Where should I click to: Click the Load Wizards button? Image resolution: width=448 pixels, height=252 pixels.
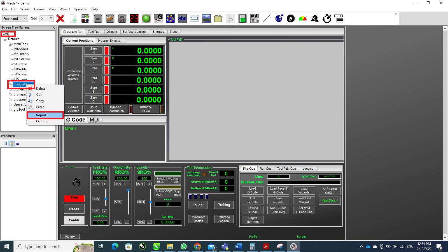pyautogui.click(x=304, y=191)
